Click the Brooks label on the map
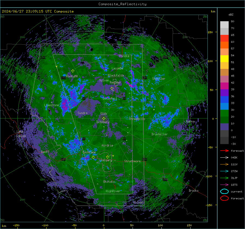 click(x=194, y=191)
